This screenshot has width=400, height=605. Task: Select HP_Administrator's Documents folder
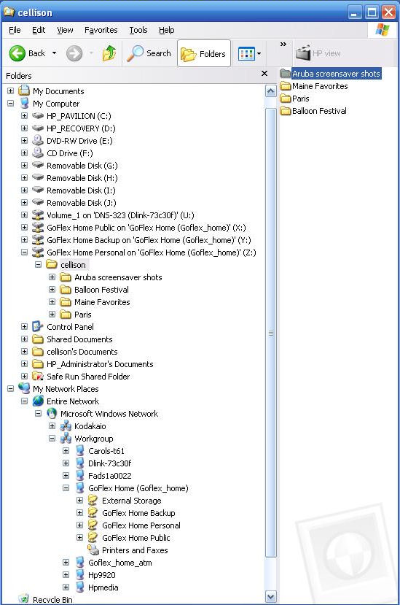(x=100, y=364)
